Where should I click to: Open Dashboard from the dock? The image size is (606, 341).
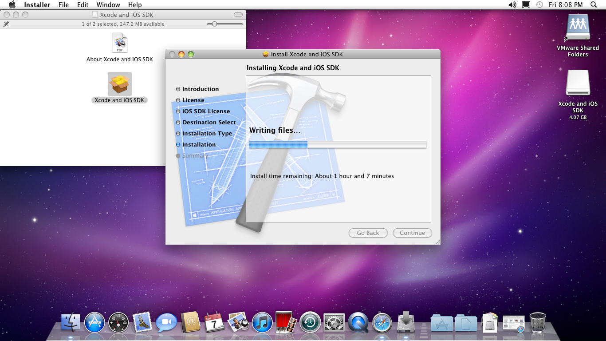(x=118, y=322)
